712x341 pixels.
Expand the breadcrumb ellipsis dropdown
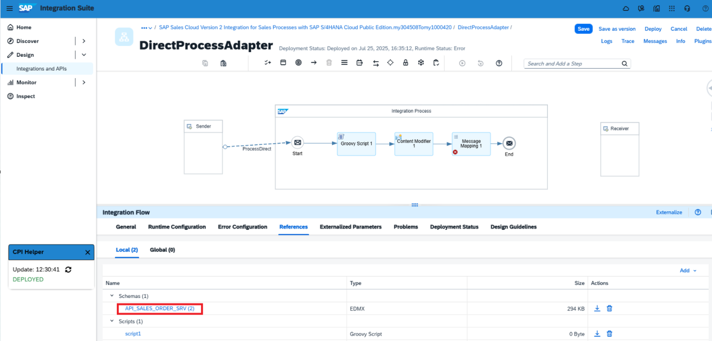tap(146, 28)
